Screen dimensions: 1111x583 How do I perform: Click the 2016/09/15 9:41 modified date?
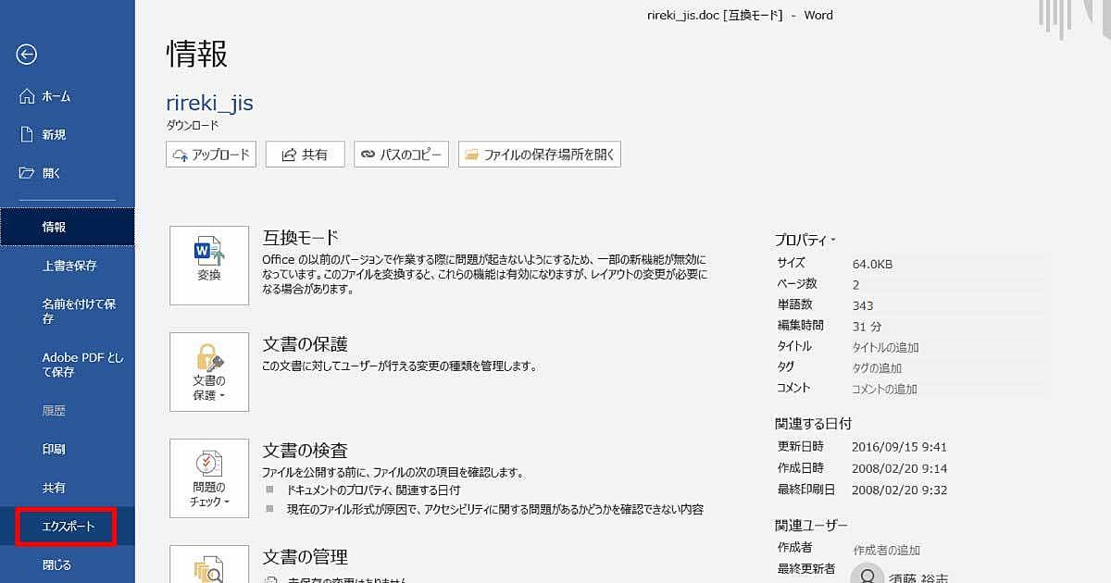coord(899,446)
